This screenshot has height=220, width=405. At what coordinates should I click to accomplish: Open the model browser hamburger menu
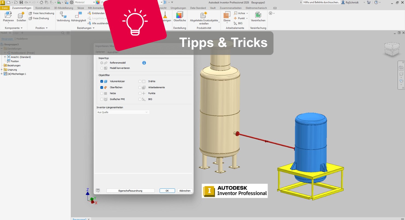click(x=68, y=33)
